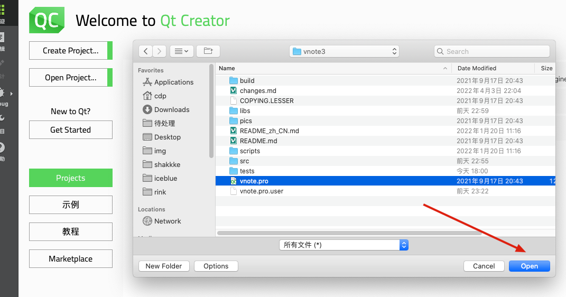This screenshot has height=297, width=566.
Task: Select Applications in Favorites
Action: pyautogui.click(x=168, y=82)
